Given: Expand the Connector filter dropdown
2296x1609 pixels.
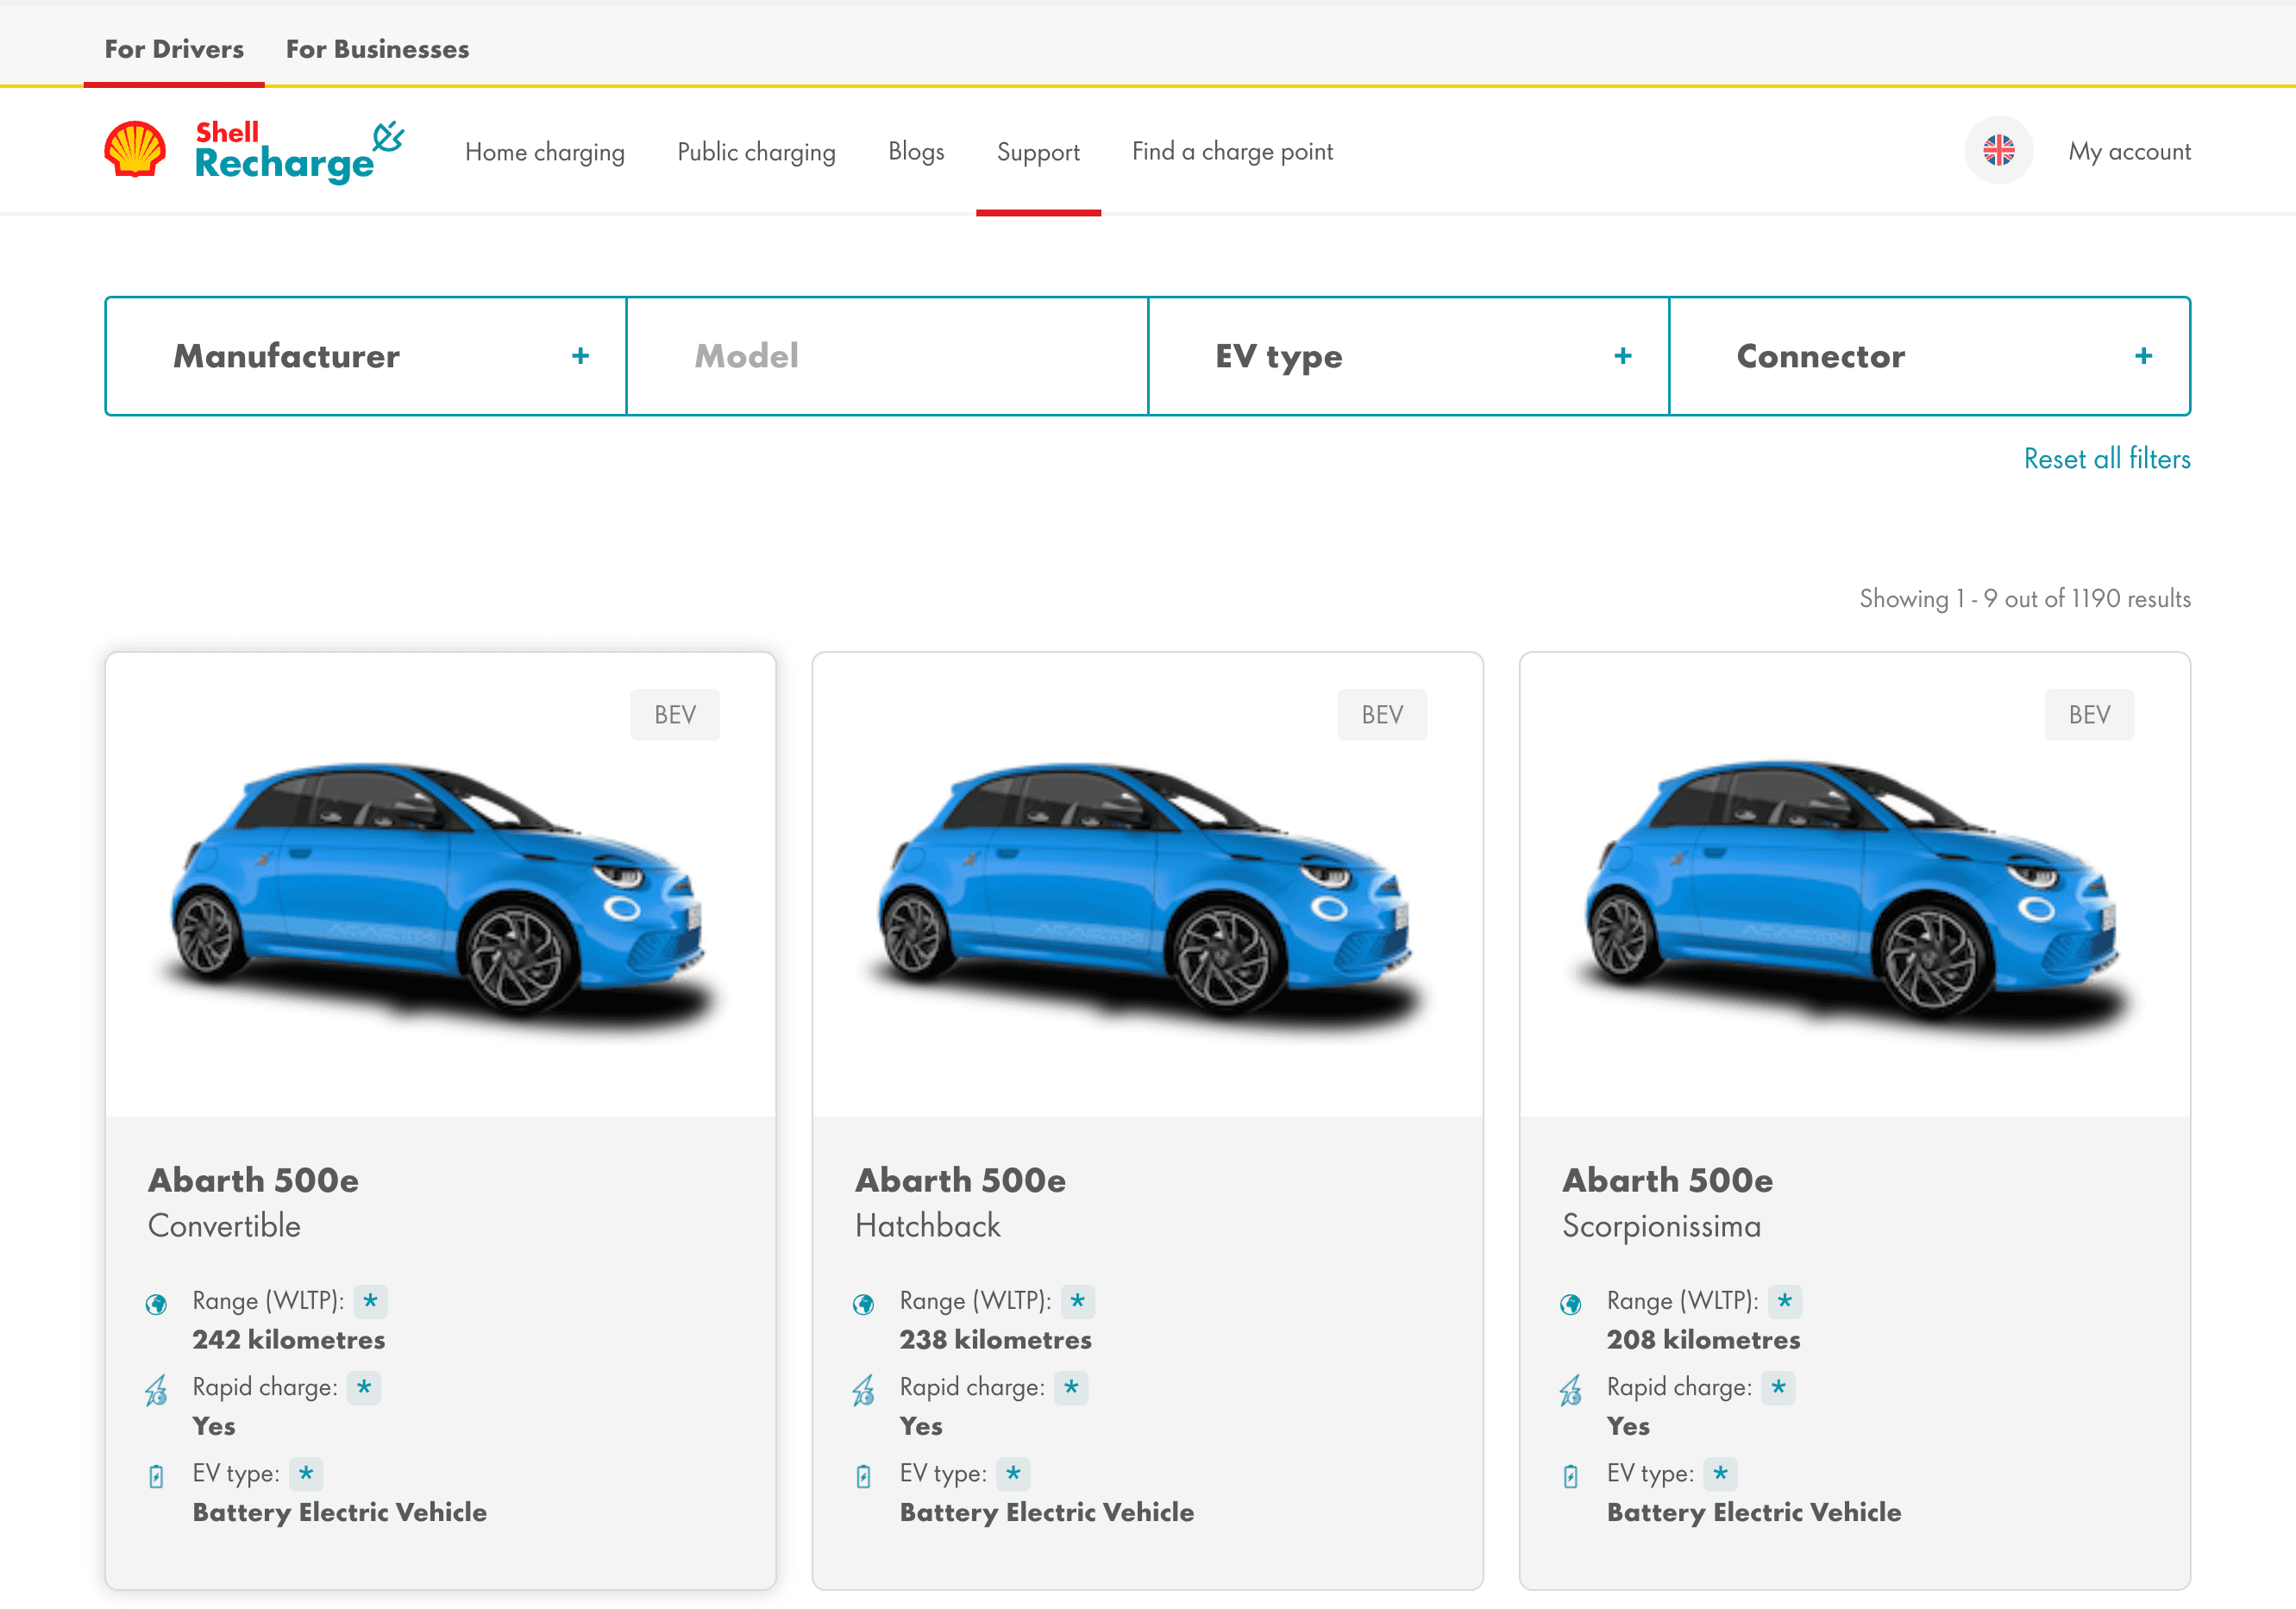Looking at the screenshot, I should [1929, 356].
